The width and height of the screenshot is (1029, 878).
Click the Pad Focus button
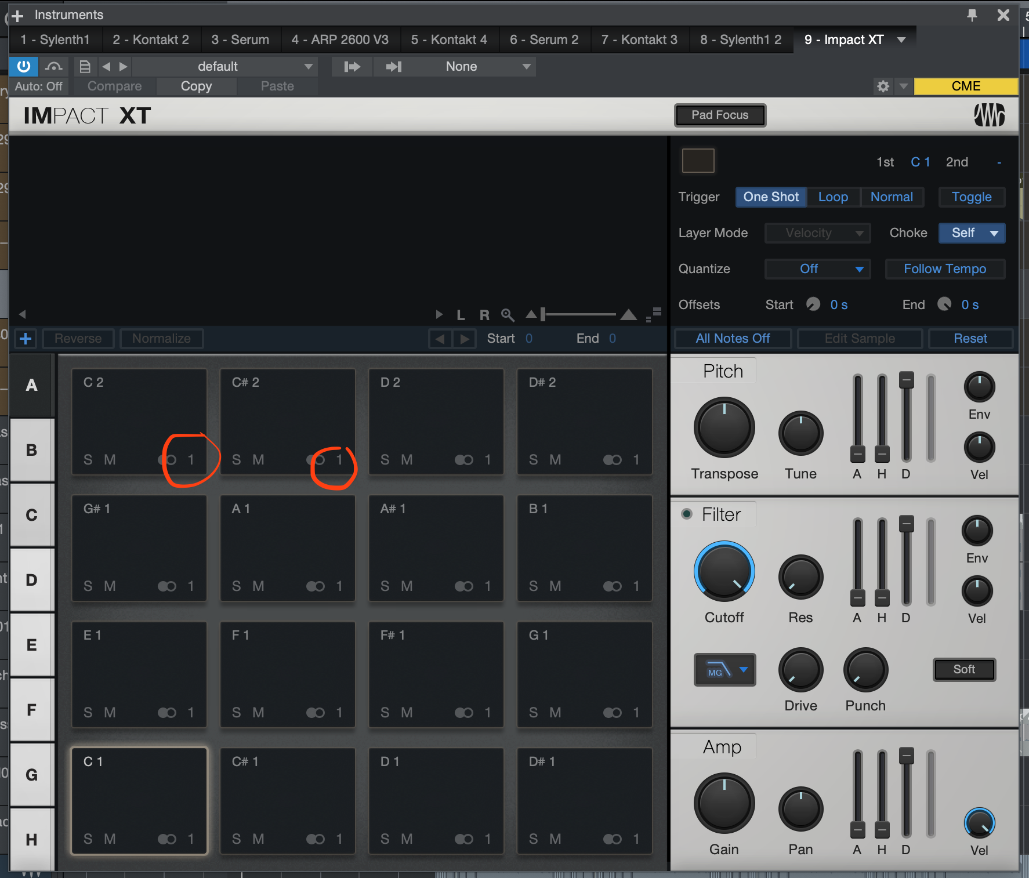point(720,115)
